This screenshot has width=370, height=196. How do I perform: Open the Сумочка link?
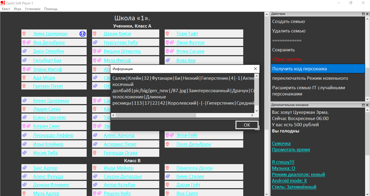[x=281, y=144]
